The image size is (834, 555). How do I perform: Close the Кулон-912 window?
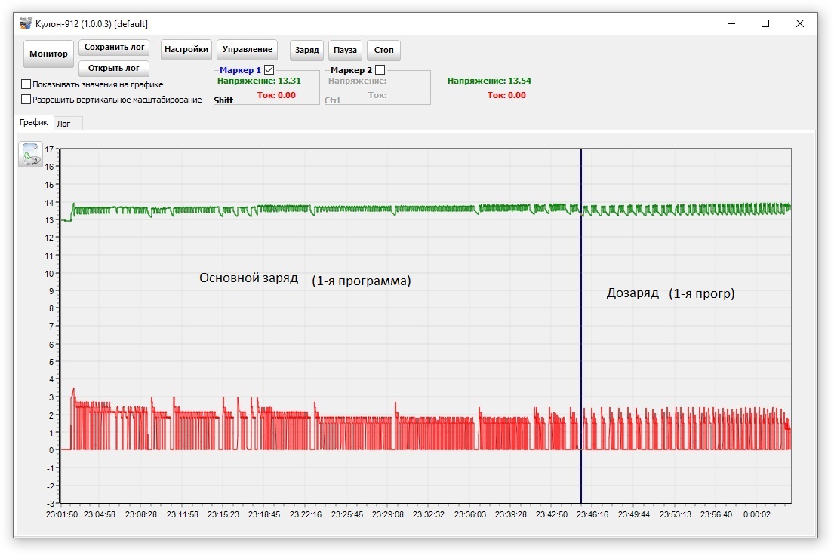click(800, 23)
